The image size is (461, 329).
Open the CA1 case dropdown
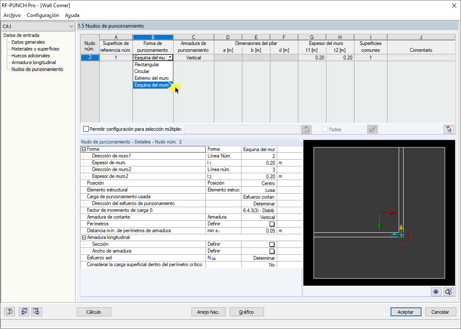pos(71,26)
